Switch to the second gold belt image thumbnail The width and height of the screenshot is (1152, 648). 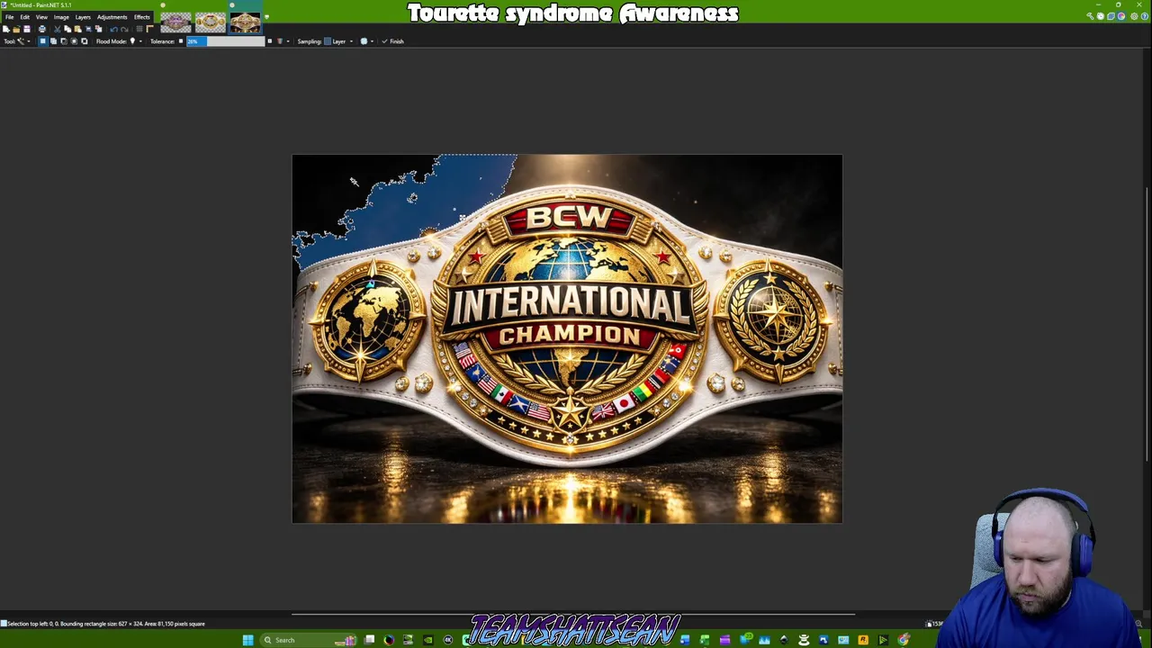coord(211,22)
